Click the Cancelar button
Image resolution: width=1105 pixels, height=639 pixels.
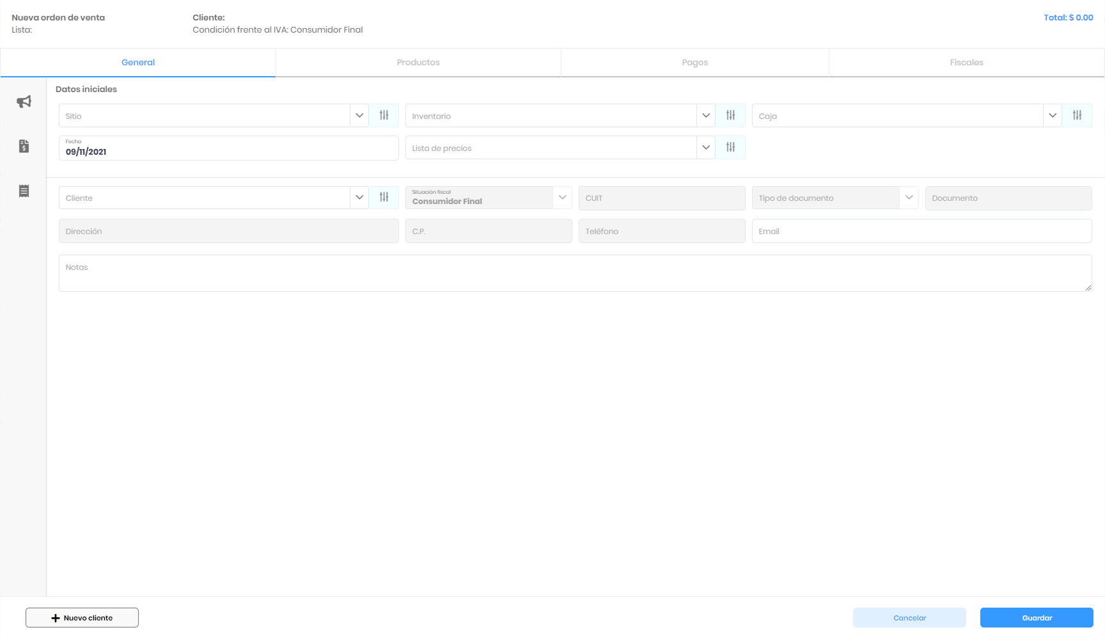pos(909,618)
